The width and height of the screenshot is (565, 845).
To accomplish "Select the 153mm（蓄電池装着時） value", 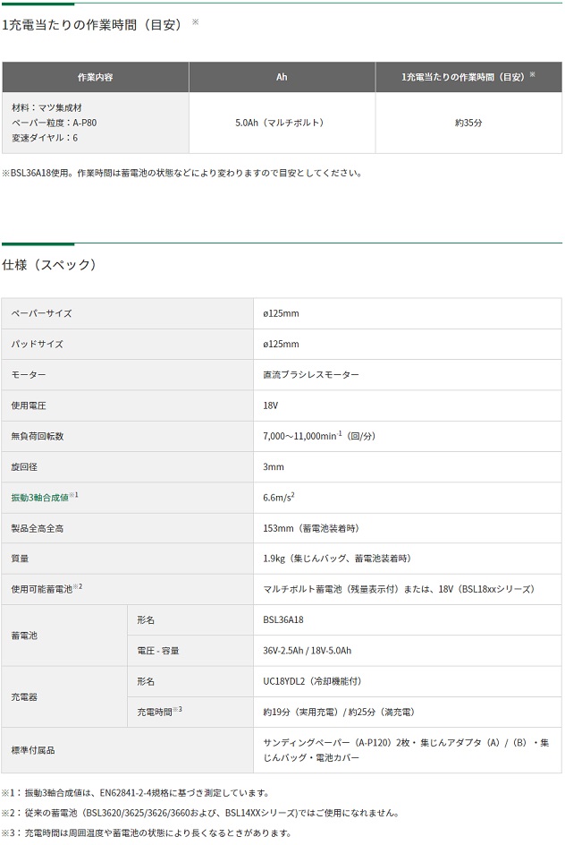I will tap(311, 528).
